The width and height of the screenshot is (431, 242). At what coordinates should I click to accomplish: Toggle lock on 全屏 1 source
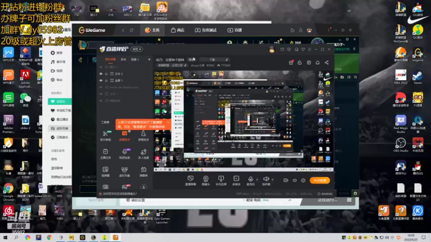[106, 80]
